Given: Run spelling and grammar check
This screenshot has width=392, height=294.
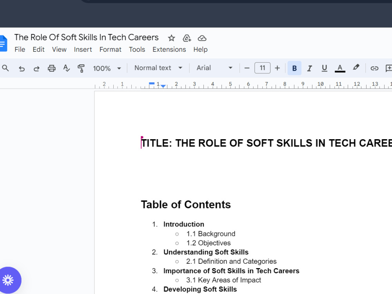Looking at the screenshot, I should pos(66,68).
